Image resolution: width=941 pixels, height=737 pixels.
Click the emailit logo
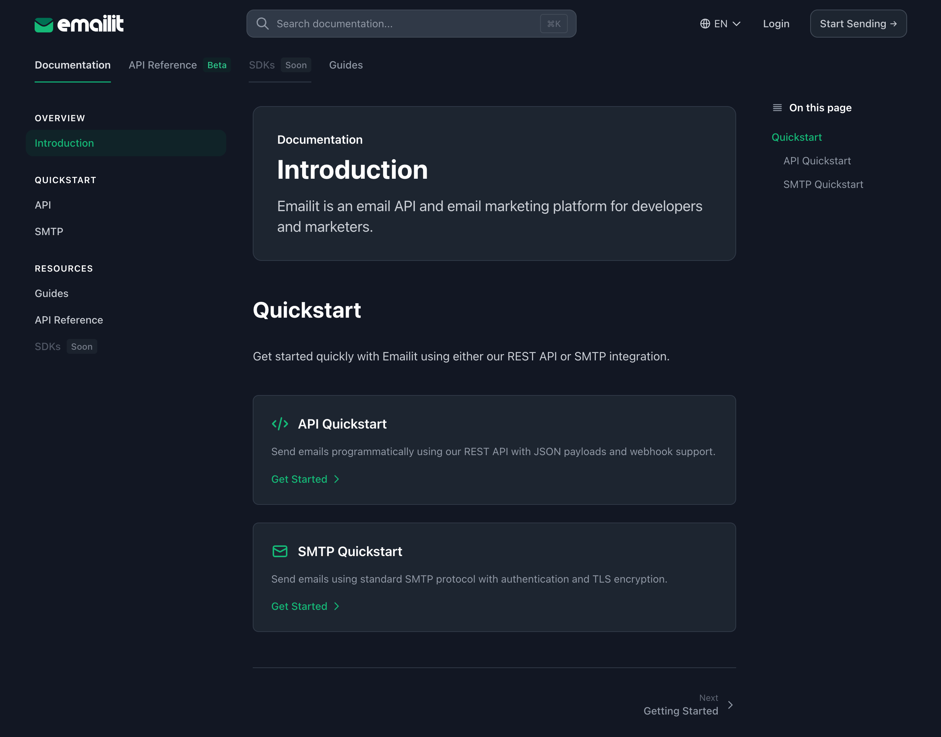click(x=79, y=24)
